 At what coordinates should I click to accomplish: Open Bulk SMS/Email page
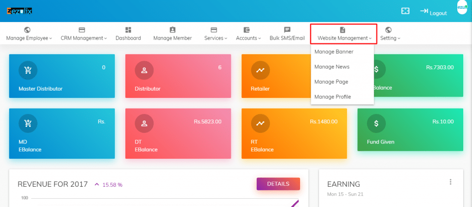tap(287, 38)
